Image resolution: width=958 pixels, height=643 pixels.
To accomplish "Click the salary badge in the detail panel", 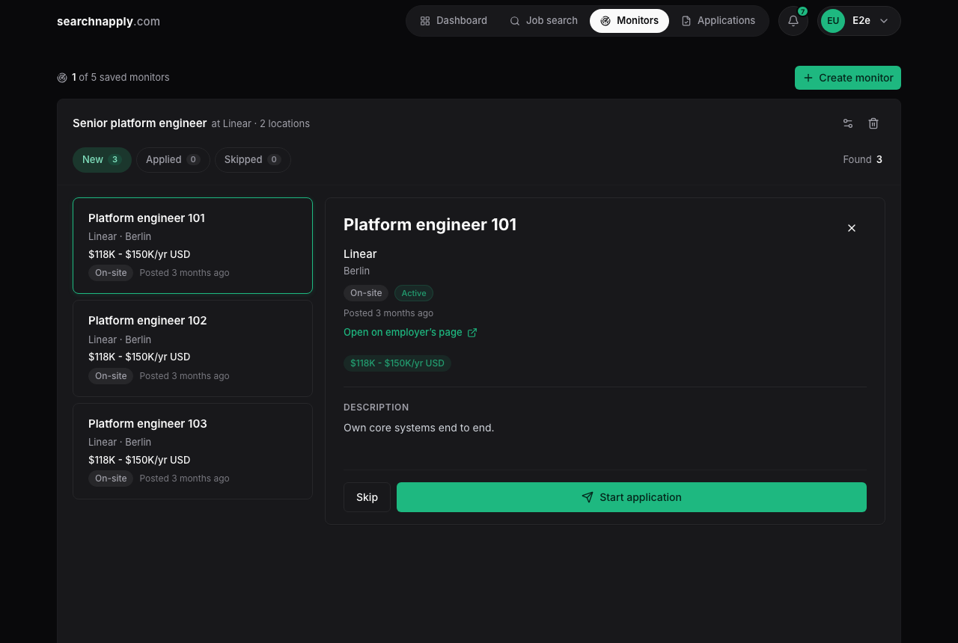I will (x=397, y=363).
